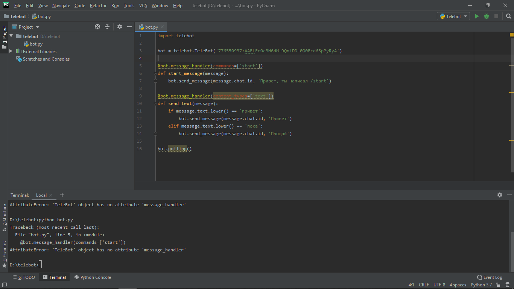This screenshot has width=514, height=289.
Task: Open the Run menu
Action: point(115,6)
